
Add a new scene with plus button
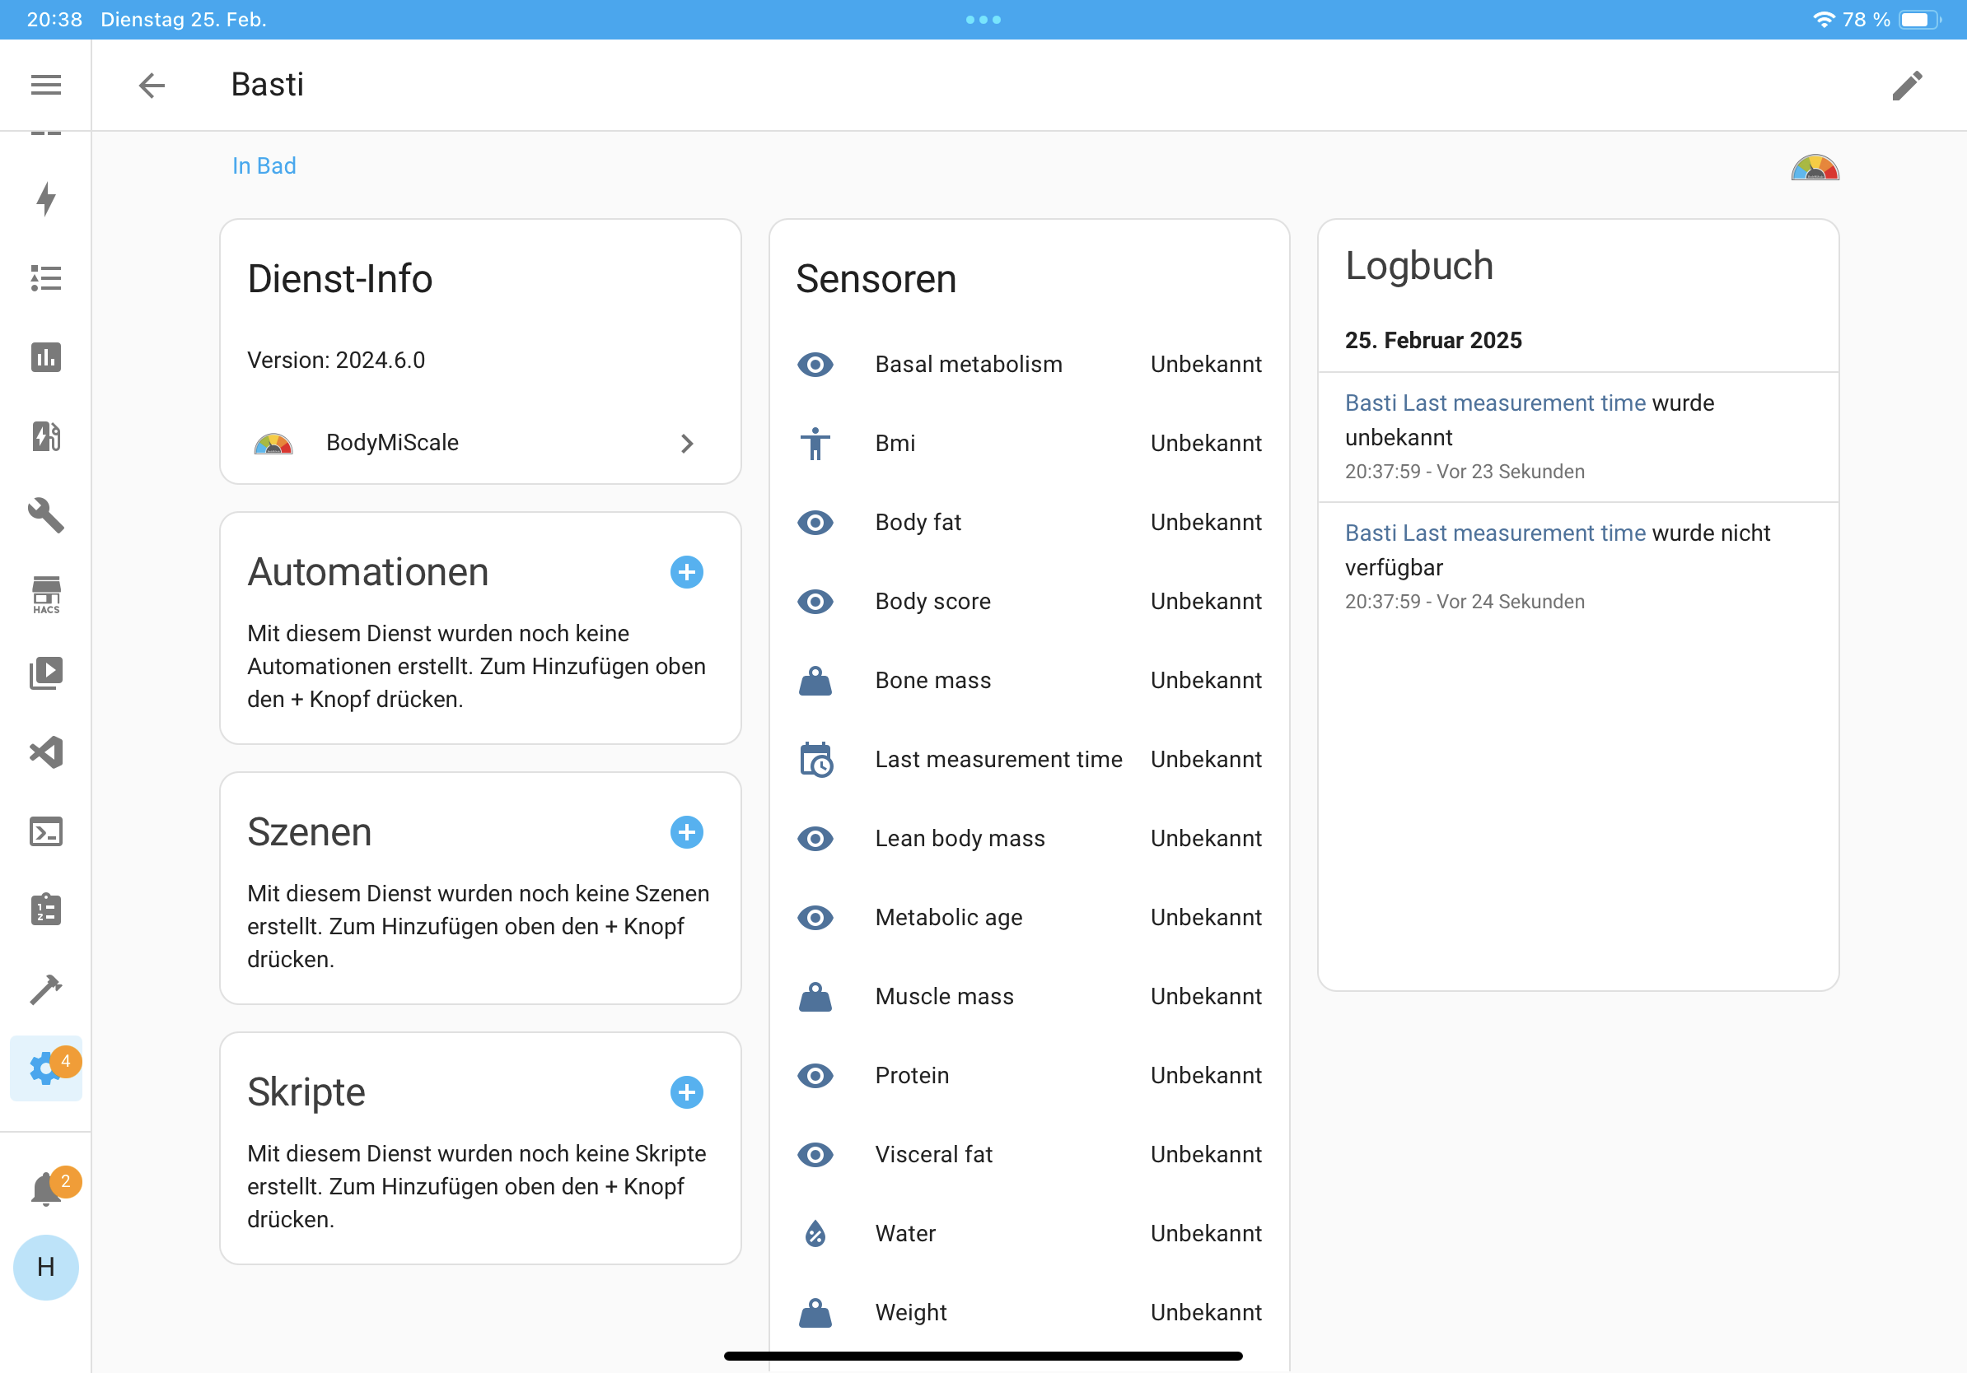pos(686,832)
